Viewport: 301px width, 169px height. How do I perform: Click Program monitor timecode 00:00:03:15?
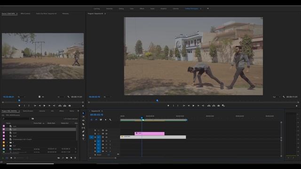[95, 97]
